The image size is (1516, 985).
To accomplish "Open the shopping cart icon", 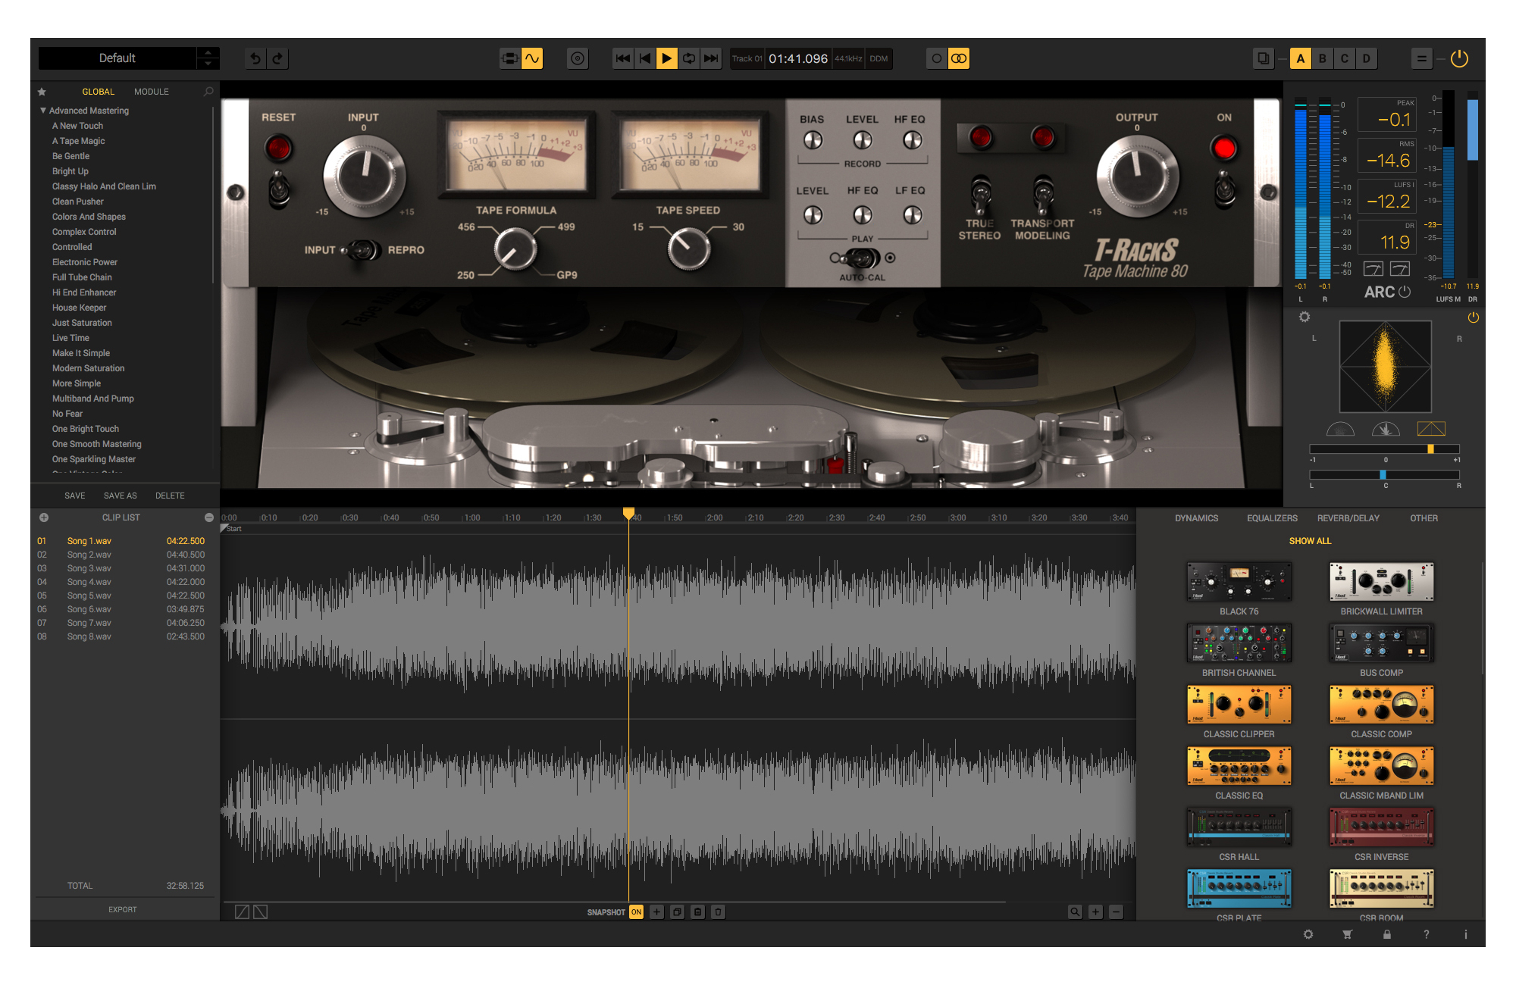I will click(1347, 934).
